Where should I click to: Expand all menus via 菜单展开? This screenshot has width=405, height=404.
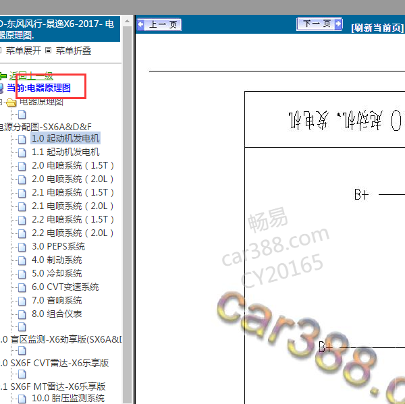tap(23, 51)
